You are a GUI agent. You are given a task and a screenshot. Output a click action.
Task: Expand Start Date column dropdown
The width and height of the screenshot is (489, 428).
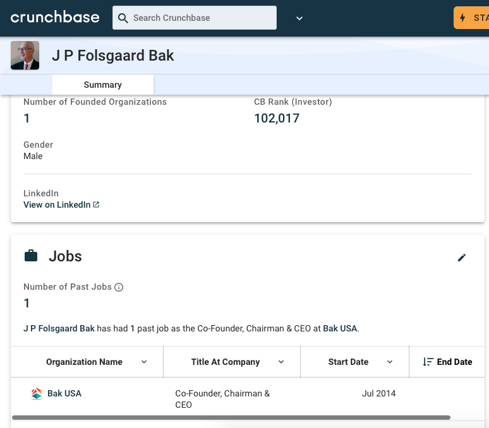pos(390,362)
